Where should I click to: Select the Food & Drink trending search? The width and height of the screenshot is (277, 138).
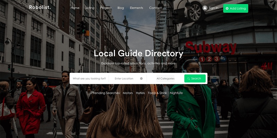click(158, 93)
